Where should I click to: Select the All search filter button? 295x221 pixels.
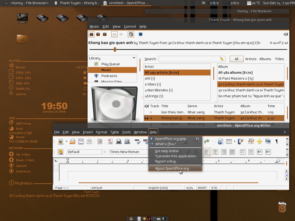237,59
